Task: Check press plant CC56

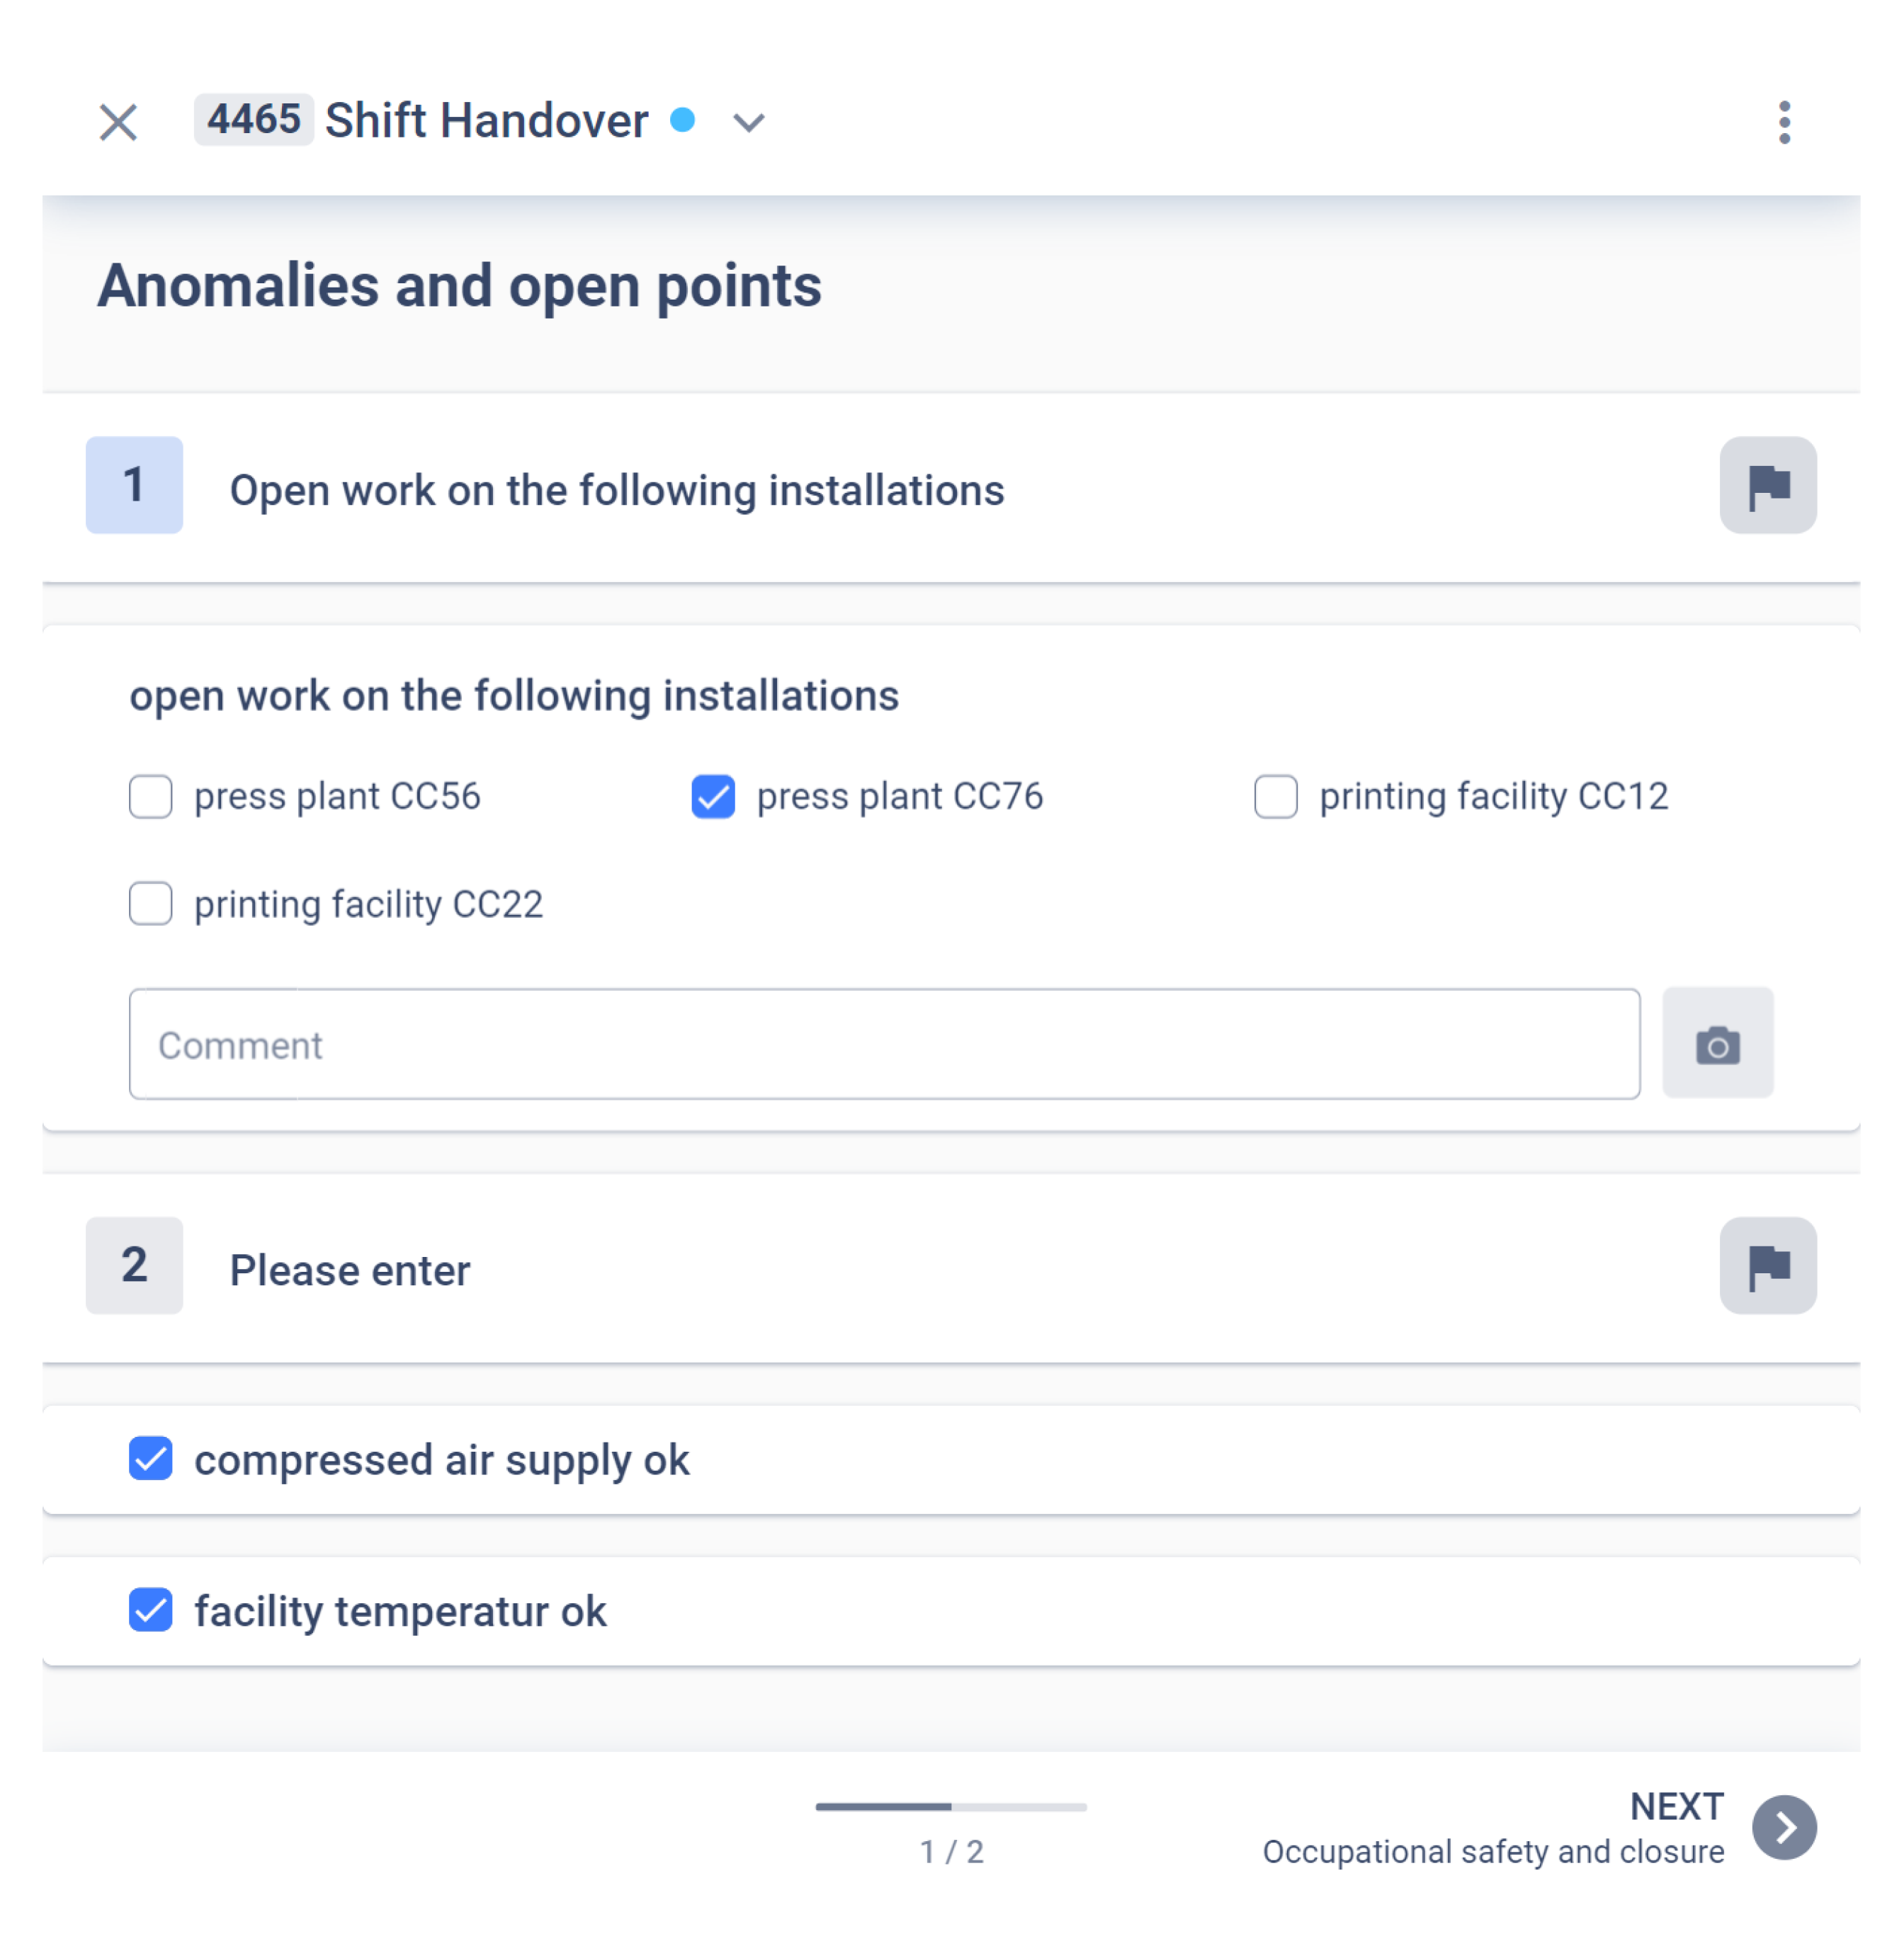Action: point(150,797)
